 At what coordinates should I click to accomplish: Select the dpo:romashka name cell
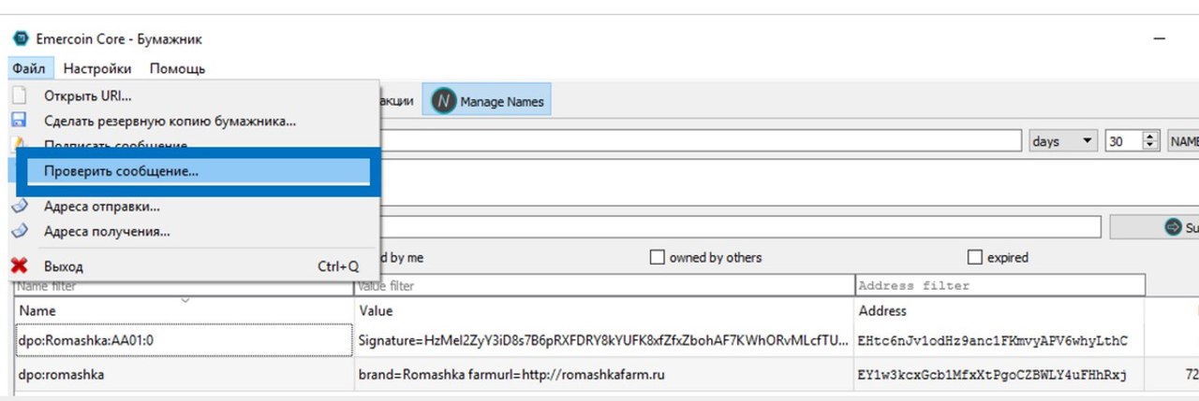click(184, 375)
